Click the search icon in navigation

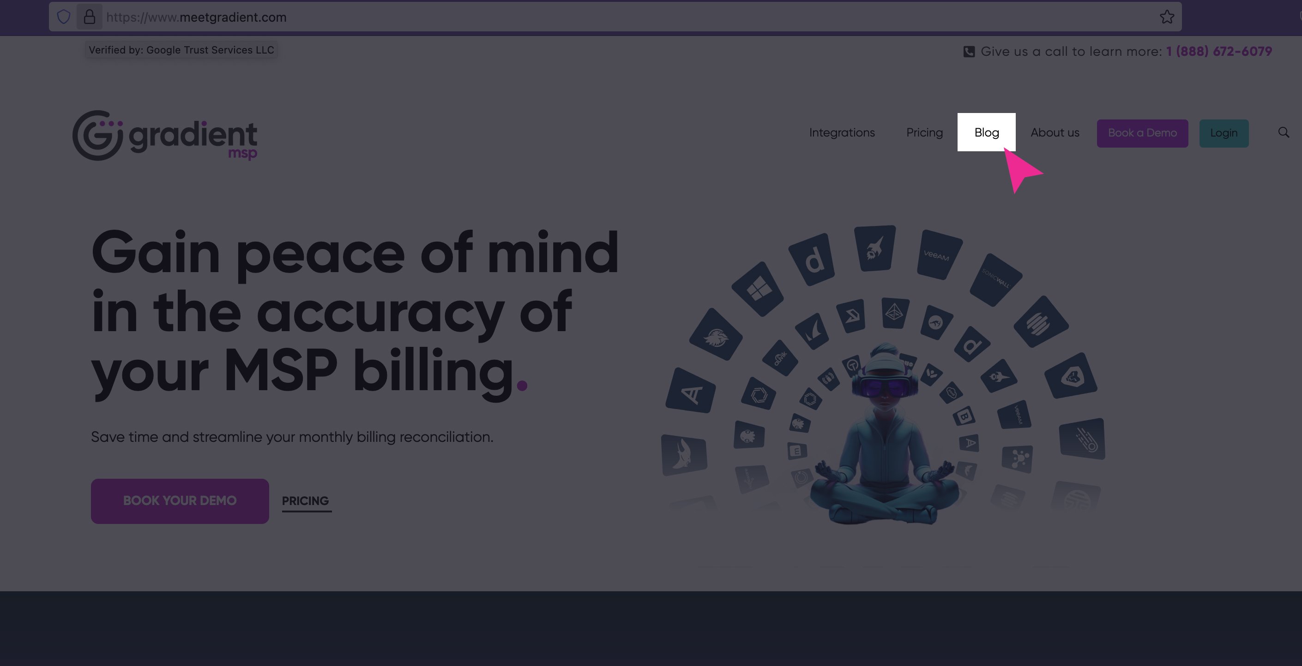pos(1284,132)
